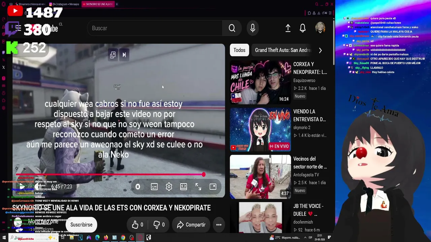Open 'JB THE VOICE - DUELE' title
Viewport: 431px width, 242px height.
click(308, 210)
